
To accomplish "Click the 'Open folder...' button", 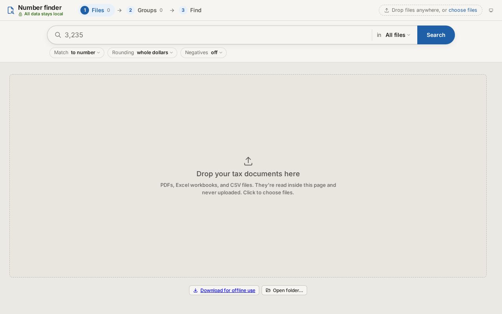I will [284, 290].
